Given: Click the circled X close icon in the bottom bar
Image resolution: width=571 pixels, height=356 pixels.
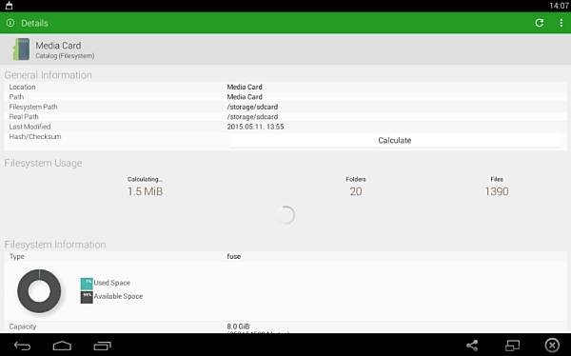Looking at the screenshot, I should [x=552, y=346].
